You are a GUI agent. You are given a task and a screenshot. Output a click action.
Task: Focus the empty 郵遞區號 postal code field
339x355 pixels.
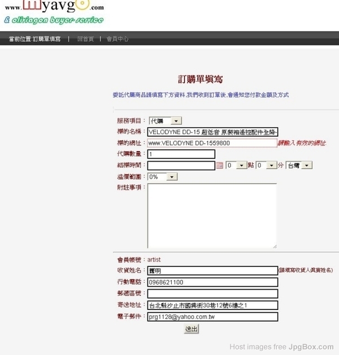212,294
